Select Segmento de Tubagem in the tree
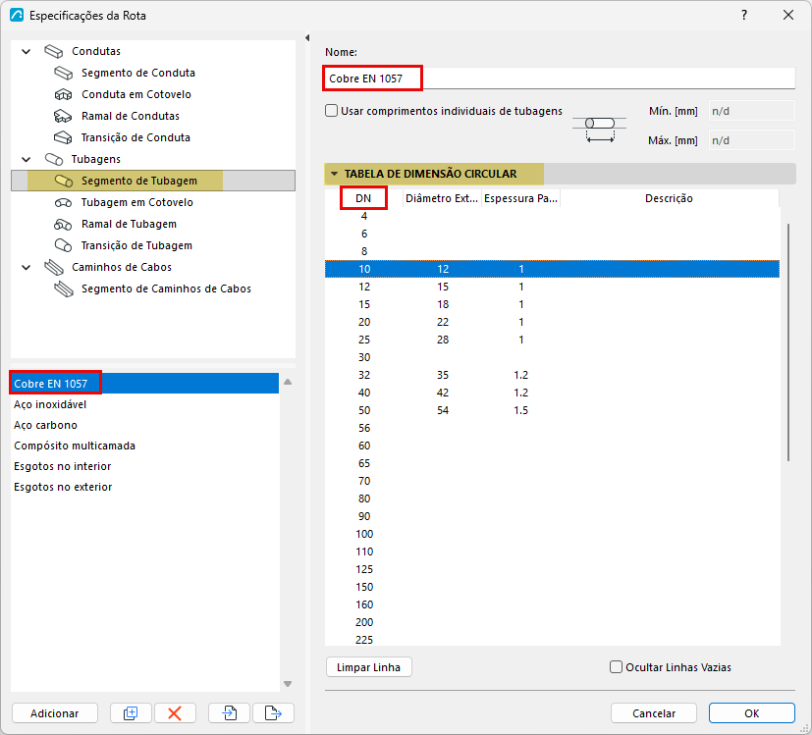 153,181
